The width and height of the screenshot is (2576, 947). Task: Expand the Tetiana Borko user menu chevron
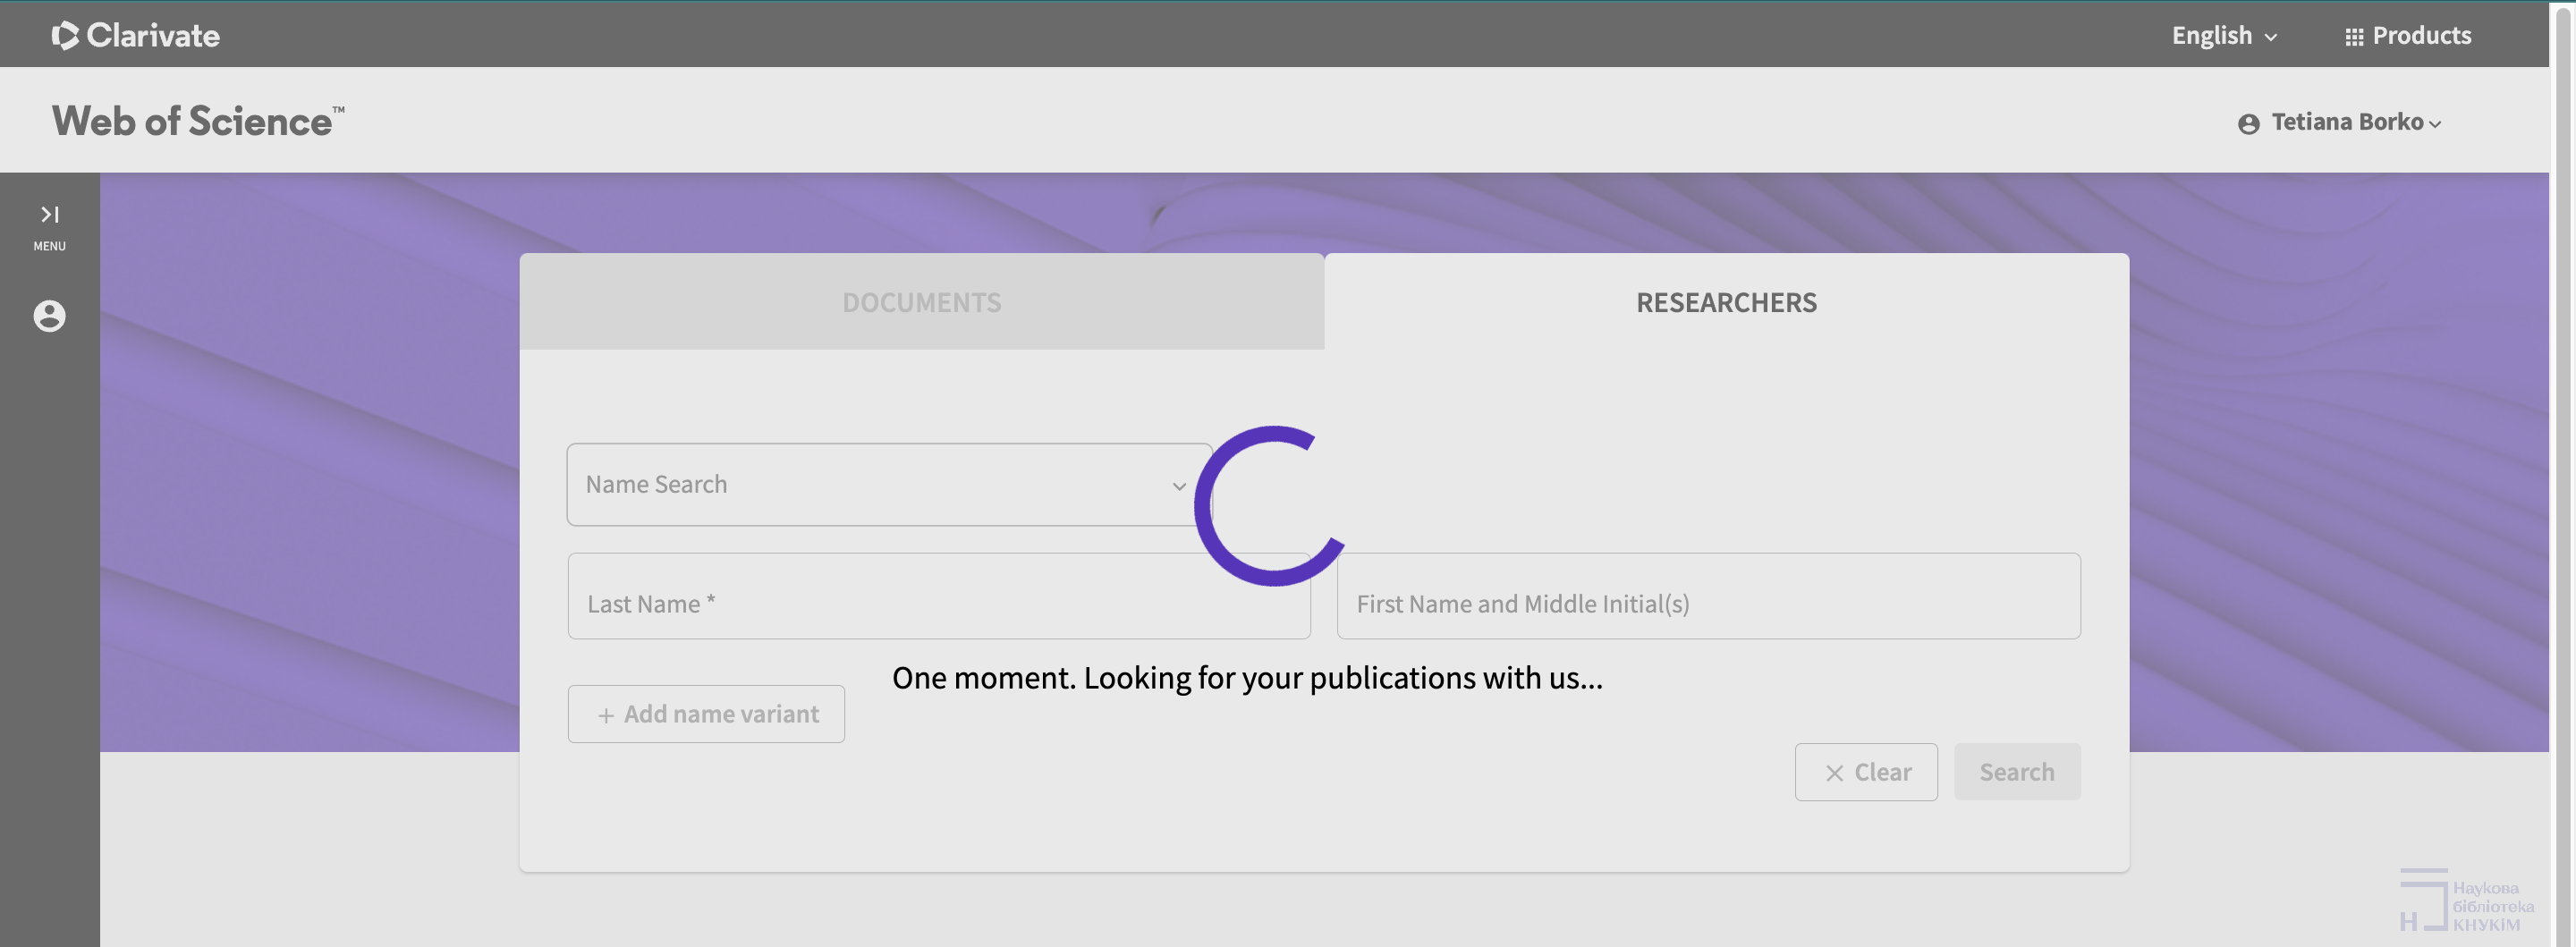[2435, 124]
